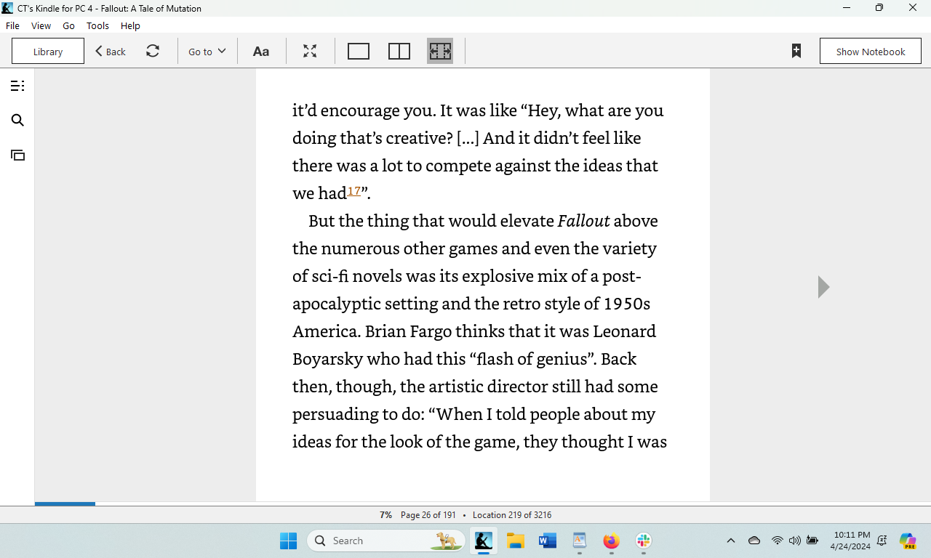Screen dimensions: 931x558
Task: Click the taskbar Search box
Action: pos(386,541)
